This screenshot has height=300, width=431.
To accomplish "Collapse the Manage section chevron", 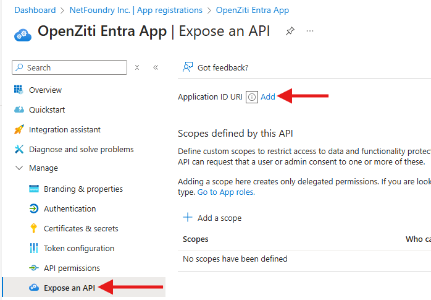I will [18, 168].
